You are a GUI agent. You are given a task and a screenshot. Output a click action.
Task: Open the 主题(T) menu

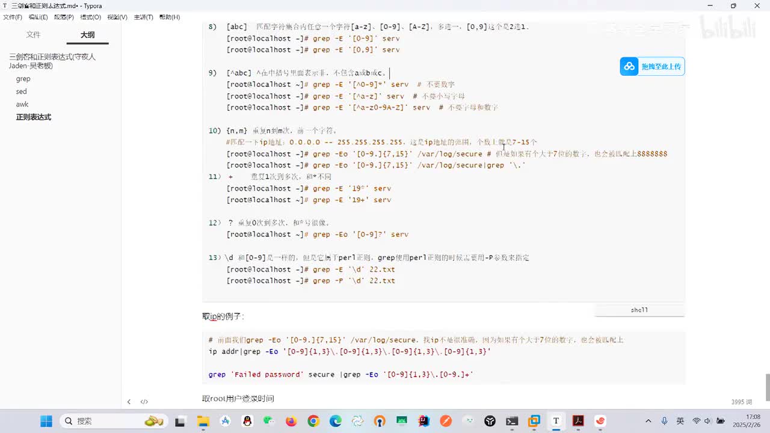point(143,17)
